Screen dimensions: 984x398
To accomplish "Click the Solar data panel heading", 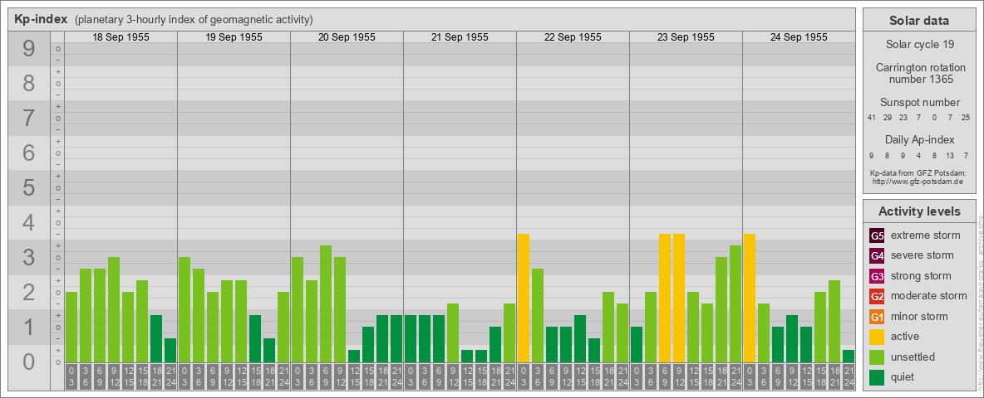I will pyautogui.click(x=919, y=21).
